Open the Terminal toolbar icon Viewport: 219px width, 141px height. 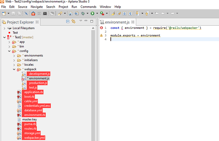tap(45, 13)
